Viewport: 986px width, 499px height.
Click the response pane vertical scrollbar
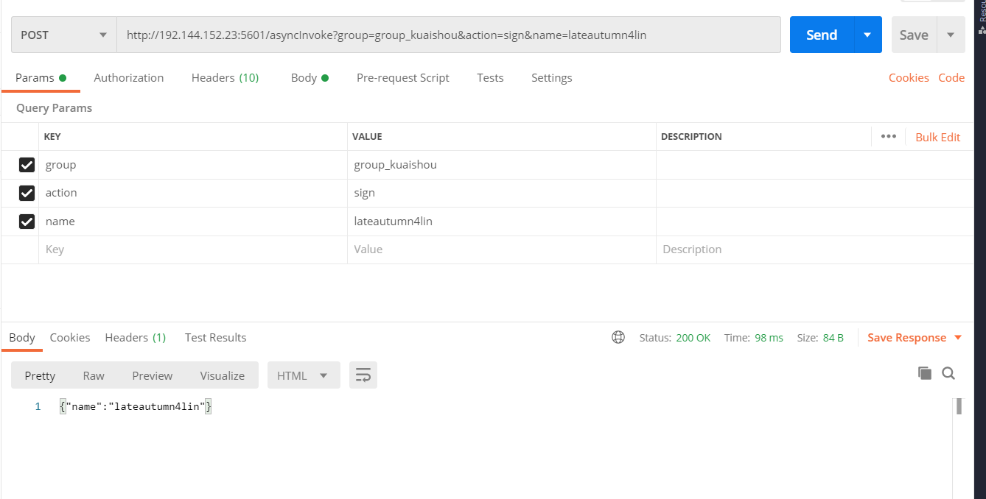pos(959,407)
